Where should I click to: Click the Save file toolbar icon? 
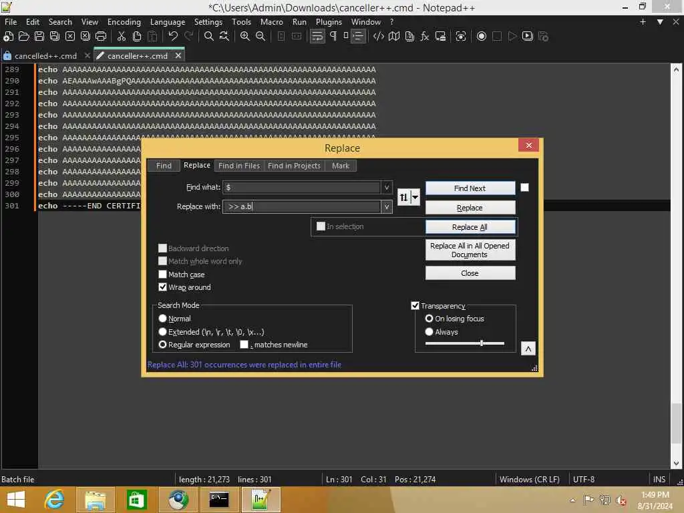39,36
